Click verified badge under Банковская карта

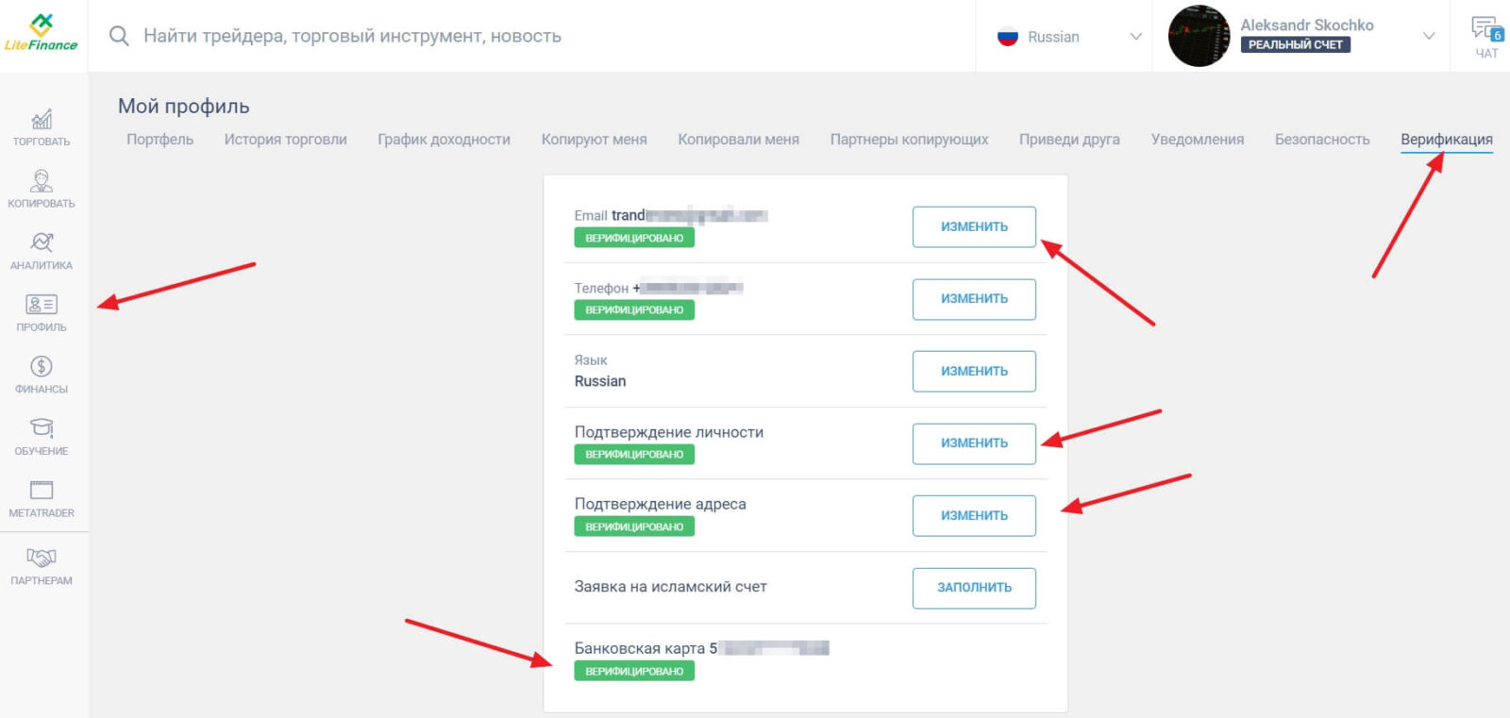(x=634, y=671)
